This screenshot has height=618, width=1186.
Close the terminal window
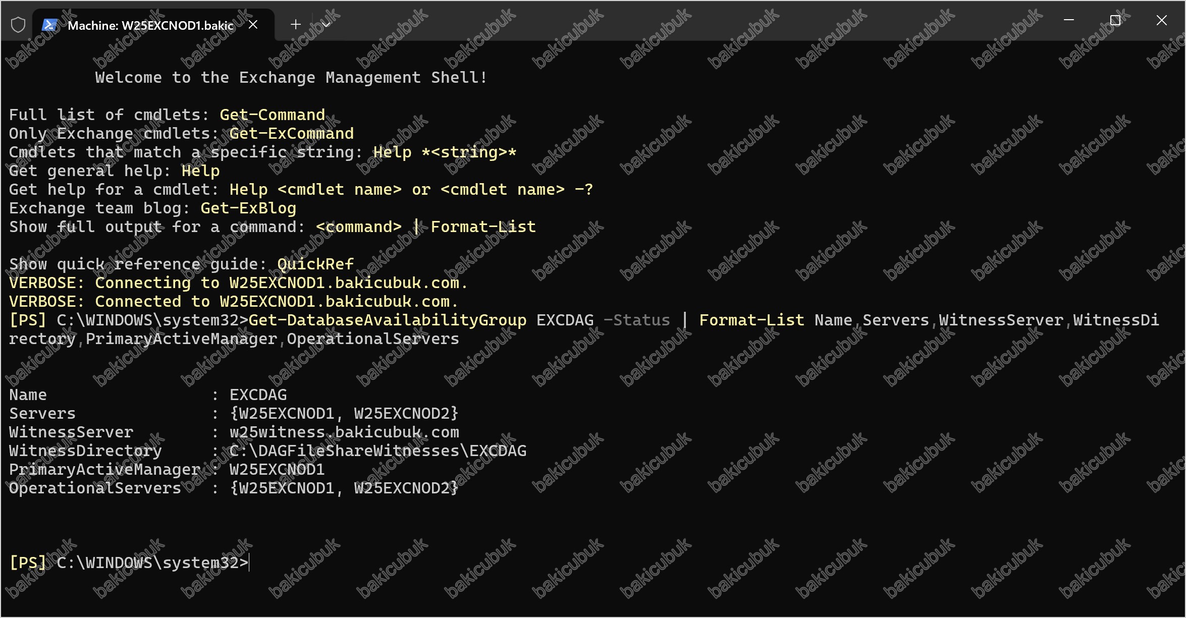1161,20
